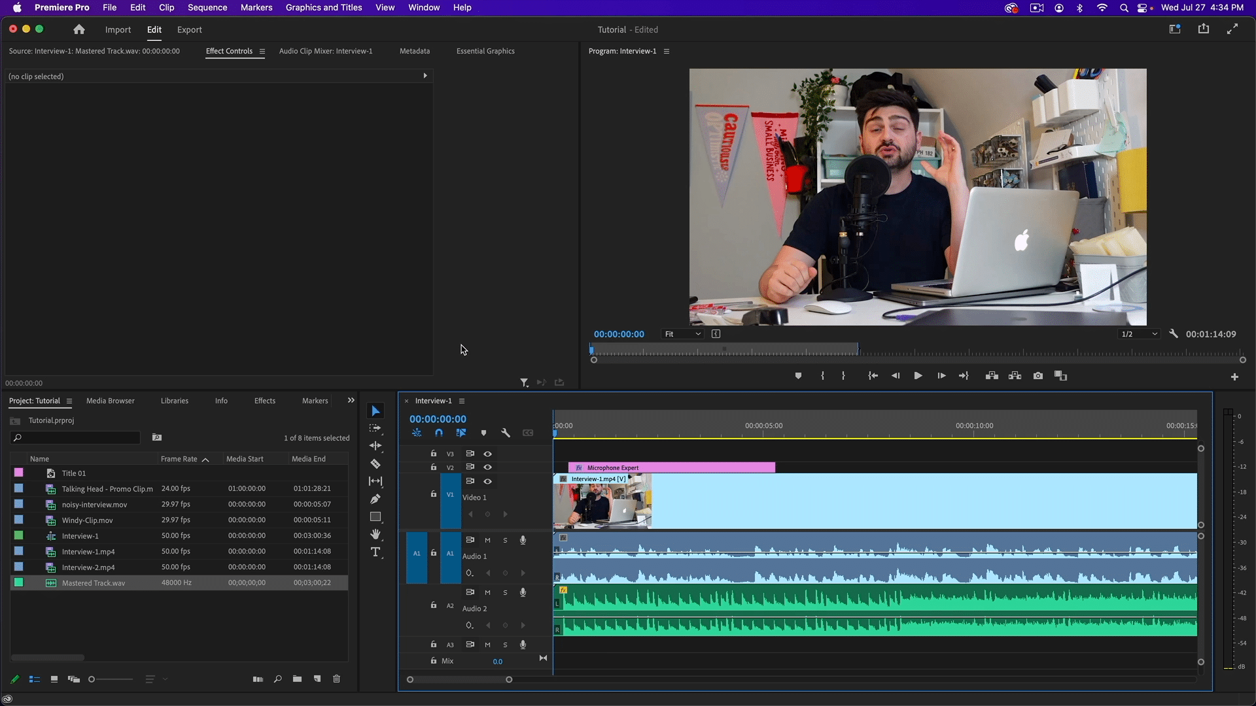Expand Effect Controls timeline view arrow
The width and height of the screenshot is (1256, 706).
pyautogui.click(x=425, y=76)
